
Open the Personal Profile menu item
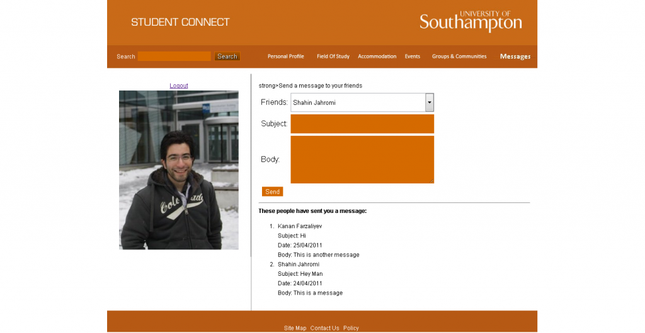285,57
